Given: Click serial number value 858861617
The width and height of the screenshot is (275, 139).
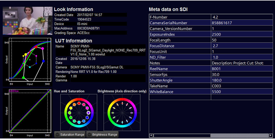Looking at the screenshot, I should [x=222, y=23].
